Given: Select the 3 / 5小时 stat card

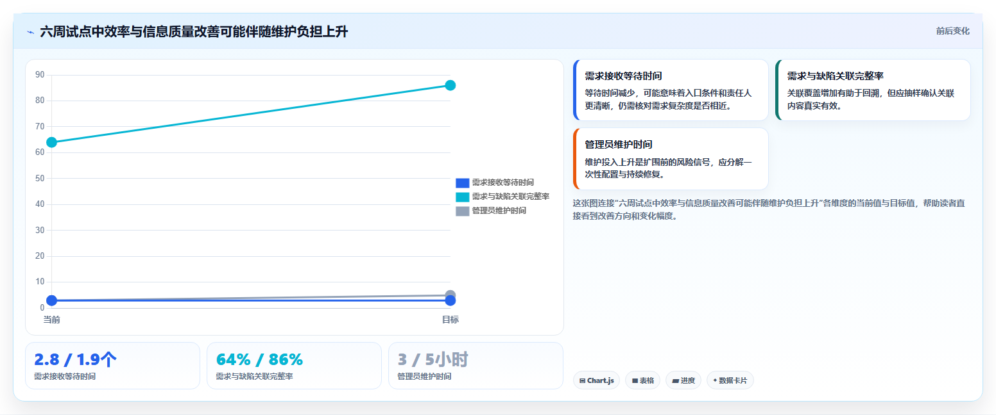Looking at the screenshot, I should [476, 366].
